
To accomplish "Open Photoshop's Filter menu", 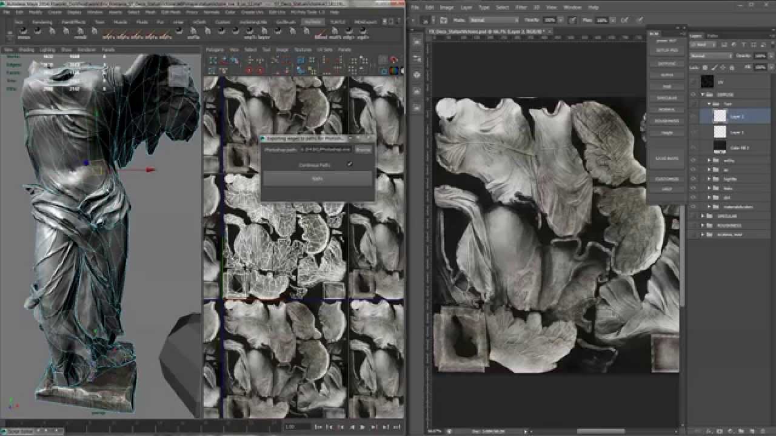I will point(521,7).
